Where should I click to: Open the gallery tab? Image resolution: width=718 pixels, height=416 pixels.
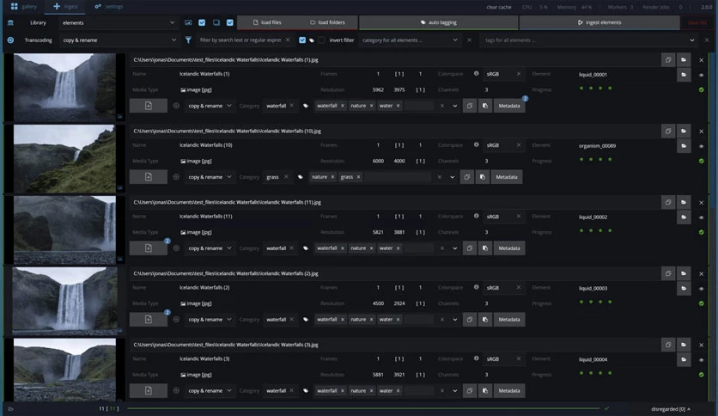[x=24, y=6]
